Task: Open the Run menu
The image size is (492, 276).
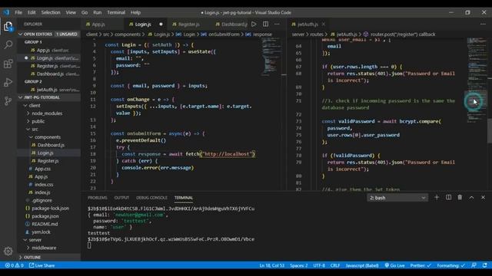Action: click(x=98, y=12)
